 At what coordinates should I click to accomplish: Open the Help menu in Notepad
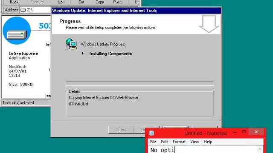click(x=208, y=142)
